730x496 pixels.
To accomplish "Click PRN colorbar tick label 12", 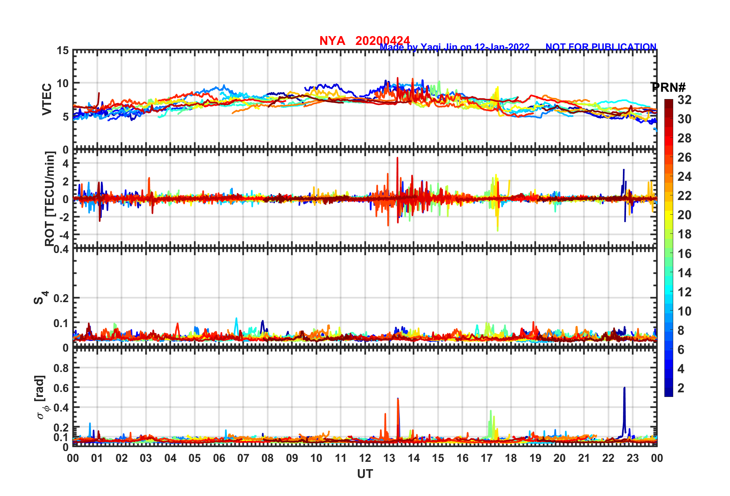I will click(685, 292).
